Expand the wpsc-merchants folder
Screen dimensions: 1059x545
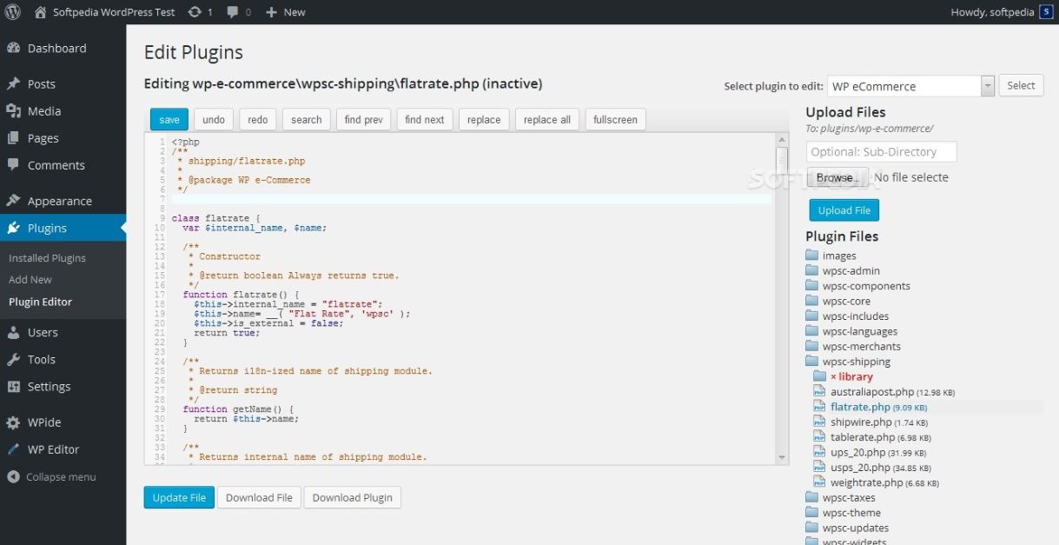click(852, 346)
